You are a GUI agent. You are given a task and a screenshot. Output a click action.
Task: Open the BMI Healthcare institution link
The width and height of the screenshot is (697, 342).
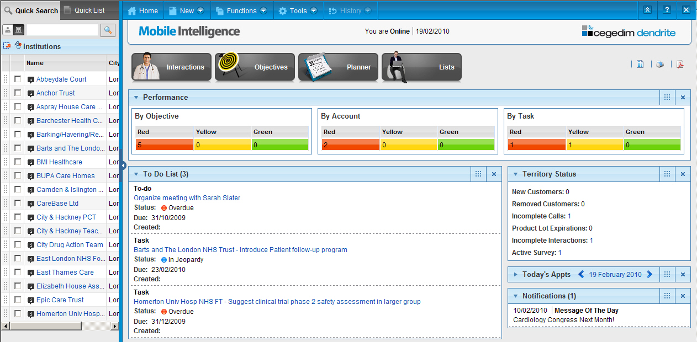coord(59,162)
